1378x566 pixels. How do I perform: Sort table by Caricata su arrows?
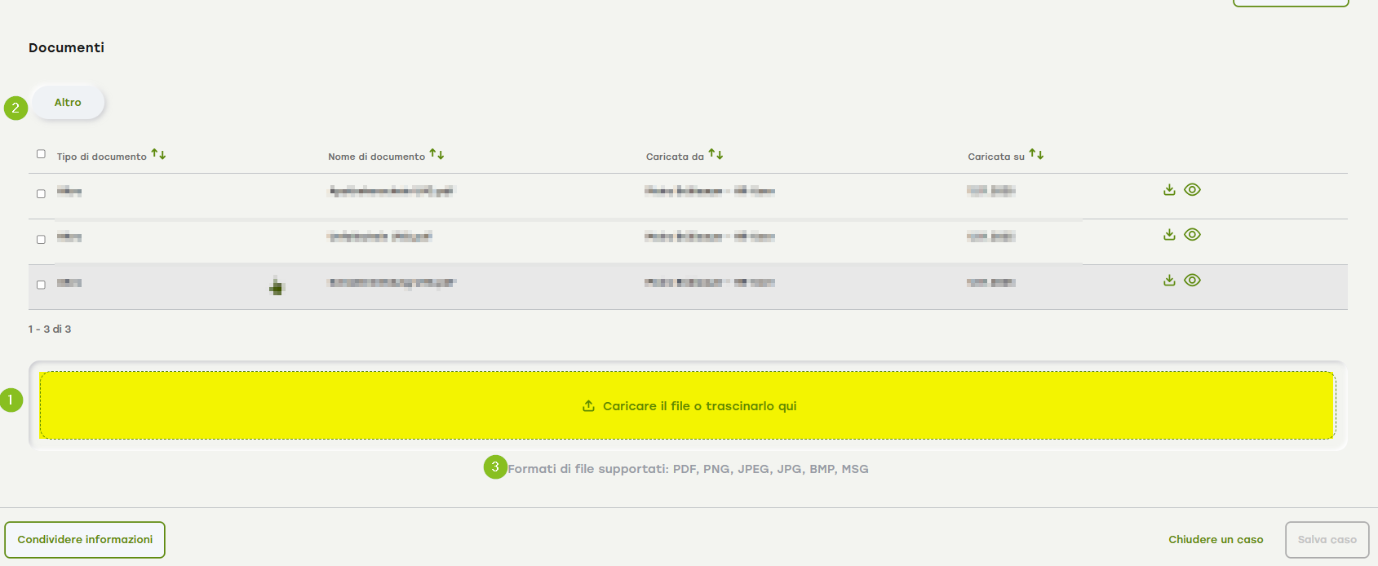1036,155
